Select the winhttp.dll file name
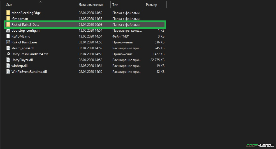 (x=20, y=66)
